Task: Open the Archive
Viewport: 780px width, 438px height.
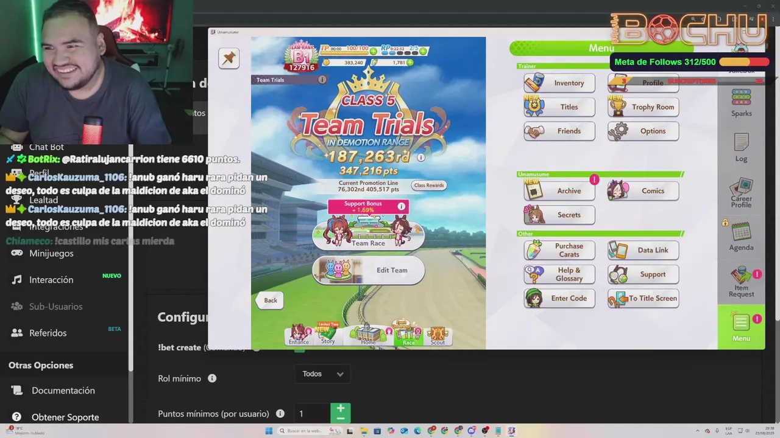Action: pos(559,190)
